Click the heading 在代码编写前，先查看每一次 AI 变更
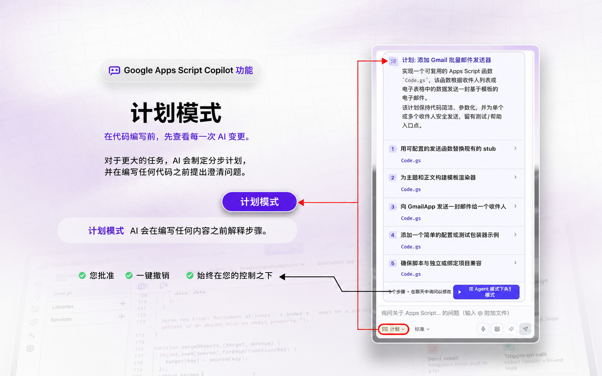This screenshot has height=376, width=602. pos(178,137)
